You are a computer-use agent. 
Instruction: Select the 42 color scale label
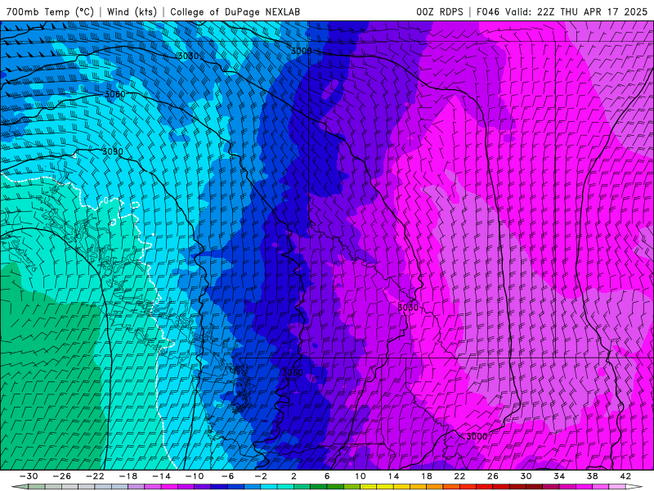coord(625,476)
